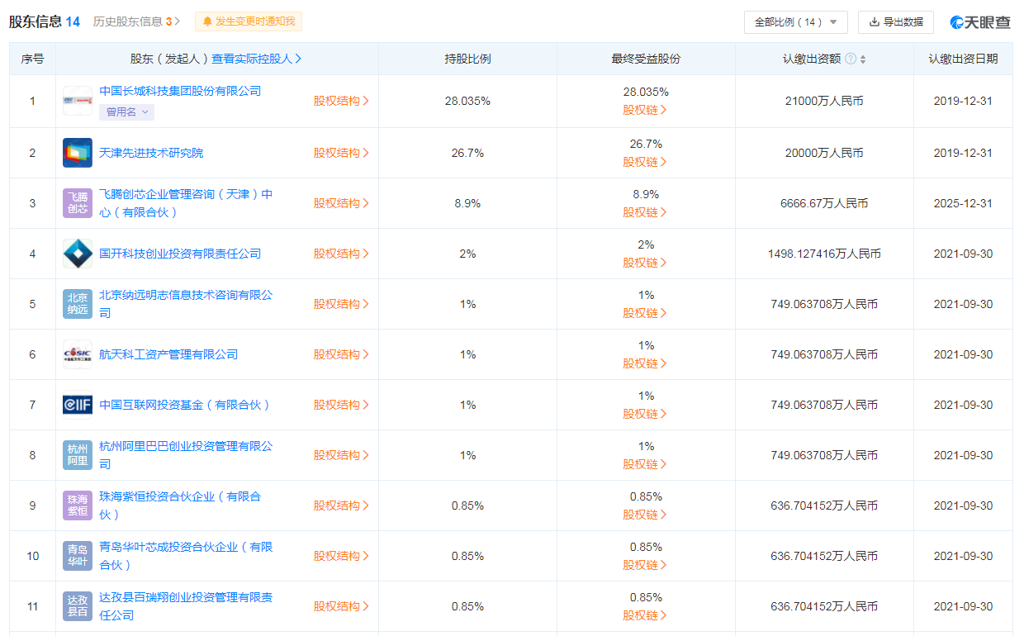Expand 股权结构 for 杭州阿里巴巴 row
This screenshot has height=636, width=1024.
(x=341, y=455)
